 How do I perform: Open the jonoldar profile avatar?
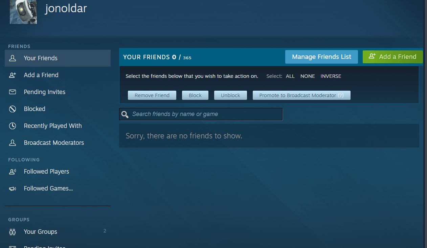[x=23, y=12]
